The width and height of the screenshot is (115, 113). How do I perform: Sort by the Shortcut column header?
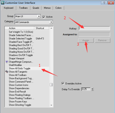41,28
